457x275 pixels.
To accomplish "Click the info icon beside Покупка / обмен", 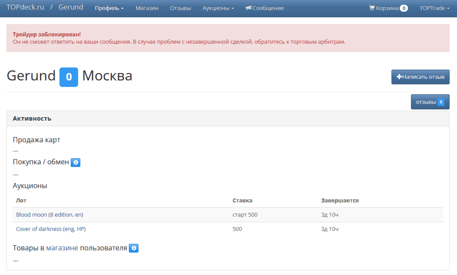I will [75, 162].
